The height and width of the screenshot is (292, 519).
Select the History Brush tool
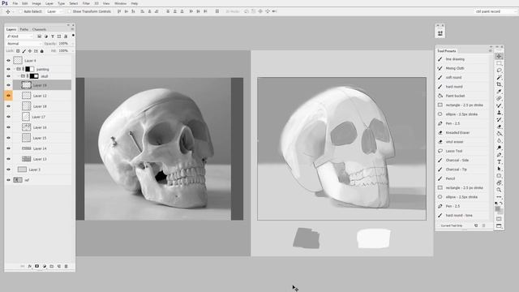pos(499,119)
